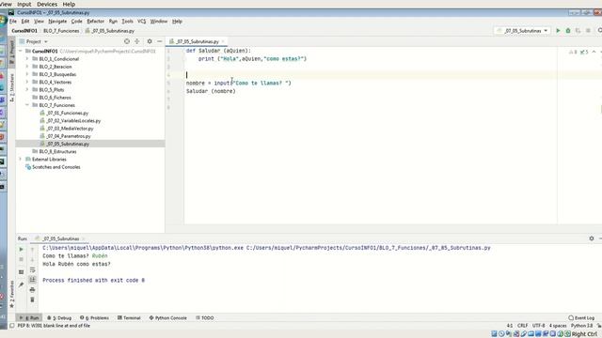This screenshot has height=338, width=602.
Task: Toggle the Project tool window side tab
Action: (x=11, y=52)
